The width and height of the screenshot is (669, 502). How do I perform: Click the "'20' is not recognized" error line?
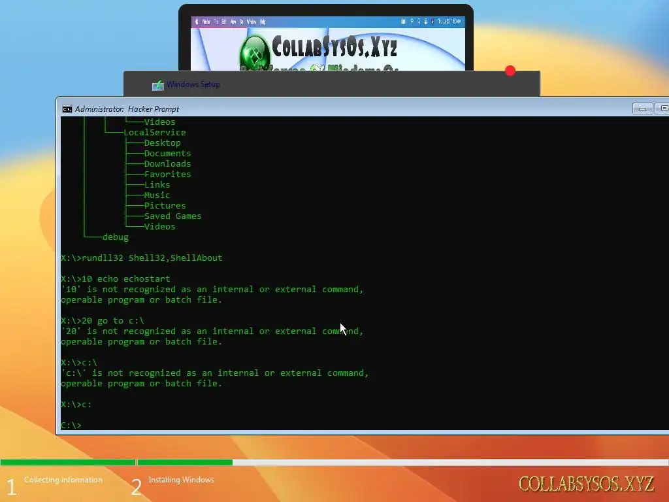coord(212,331)
